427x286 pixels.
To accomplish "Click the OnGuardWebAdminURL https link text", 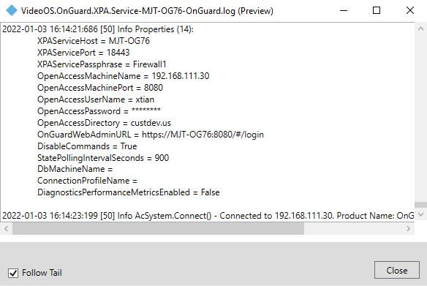I will 203,135.
